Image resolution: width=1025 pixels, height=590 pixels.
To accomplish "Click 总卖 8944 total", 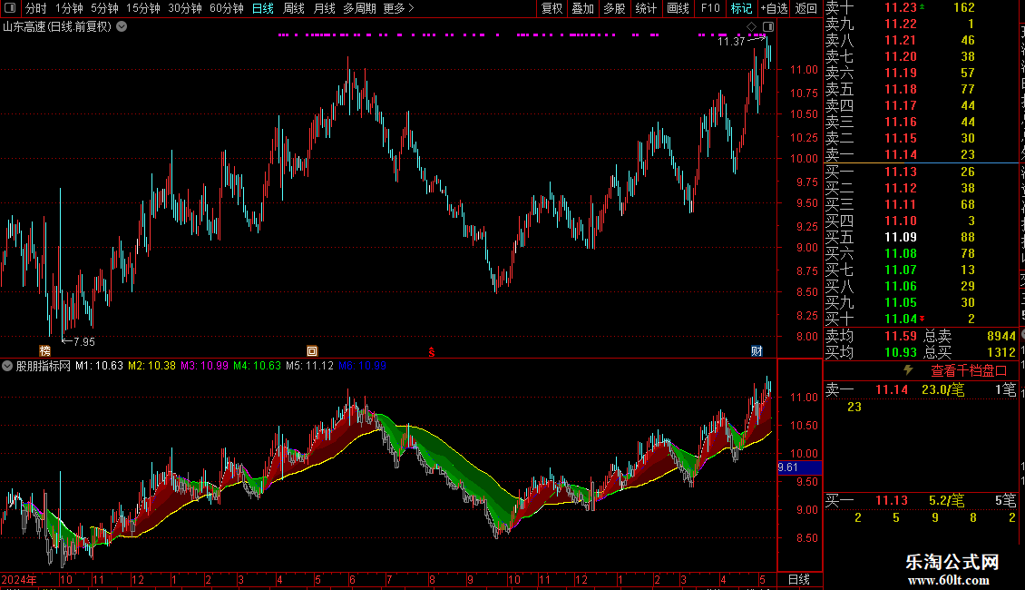I will pyautogui.click(x=970, y=336).
